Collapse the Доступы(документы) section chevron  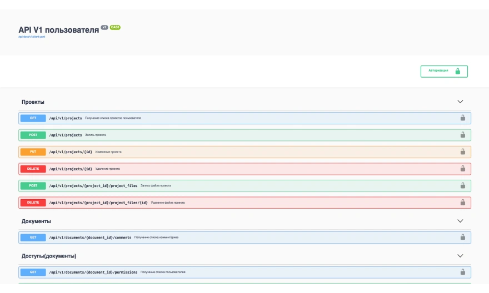(x=460, y=256)
